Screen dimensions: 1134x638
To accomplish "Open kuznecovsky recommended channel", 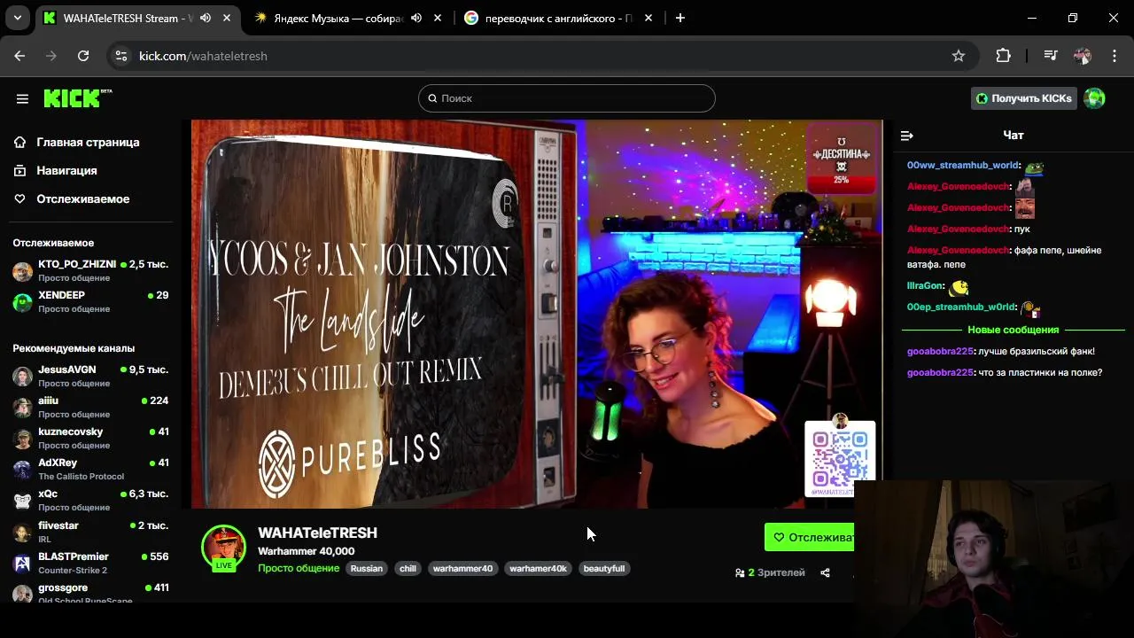I will coord(90,438).
